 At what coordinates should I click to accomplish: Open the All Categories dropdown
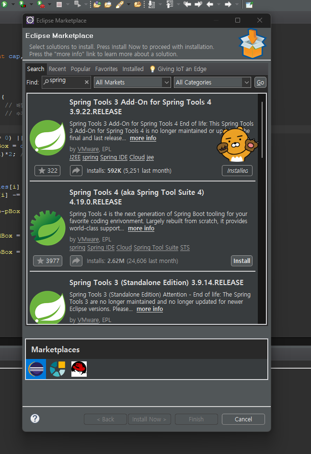click(212, 82)
